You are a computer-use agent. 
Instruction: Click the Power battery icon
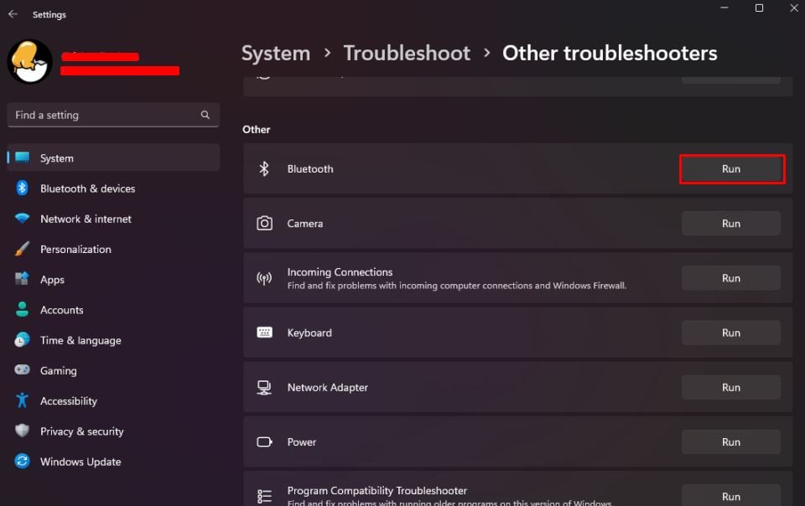(264, 442)
